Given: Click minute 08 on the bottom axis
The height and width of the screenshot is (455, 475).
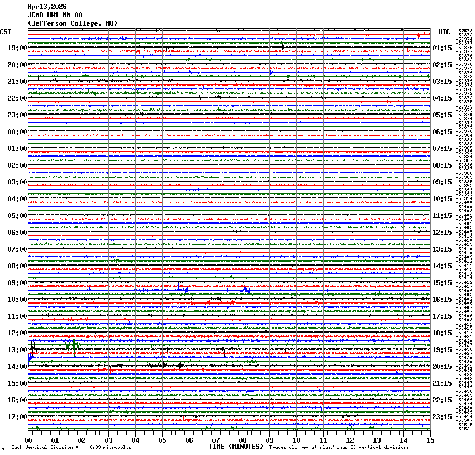Looking at the screenshot, I should [x=243, y=440].
